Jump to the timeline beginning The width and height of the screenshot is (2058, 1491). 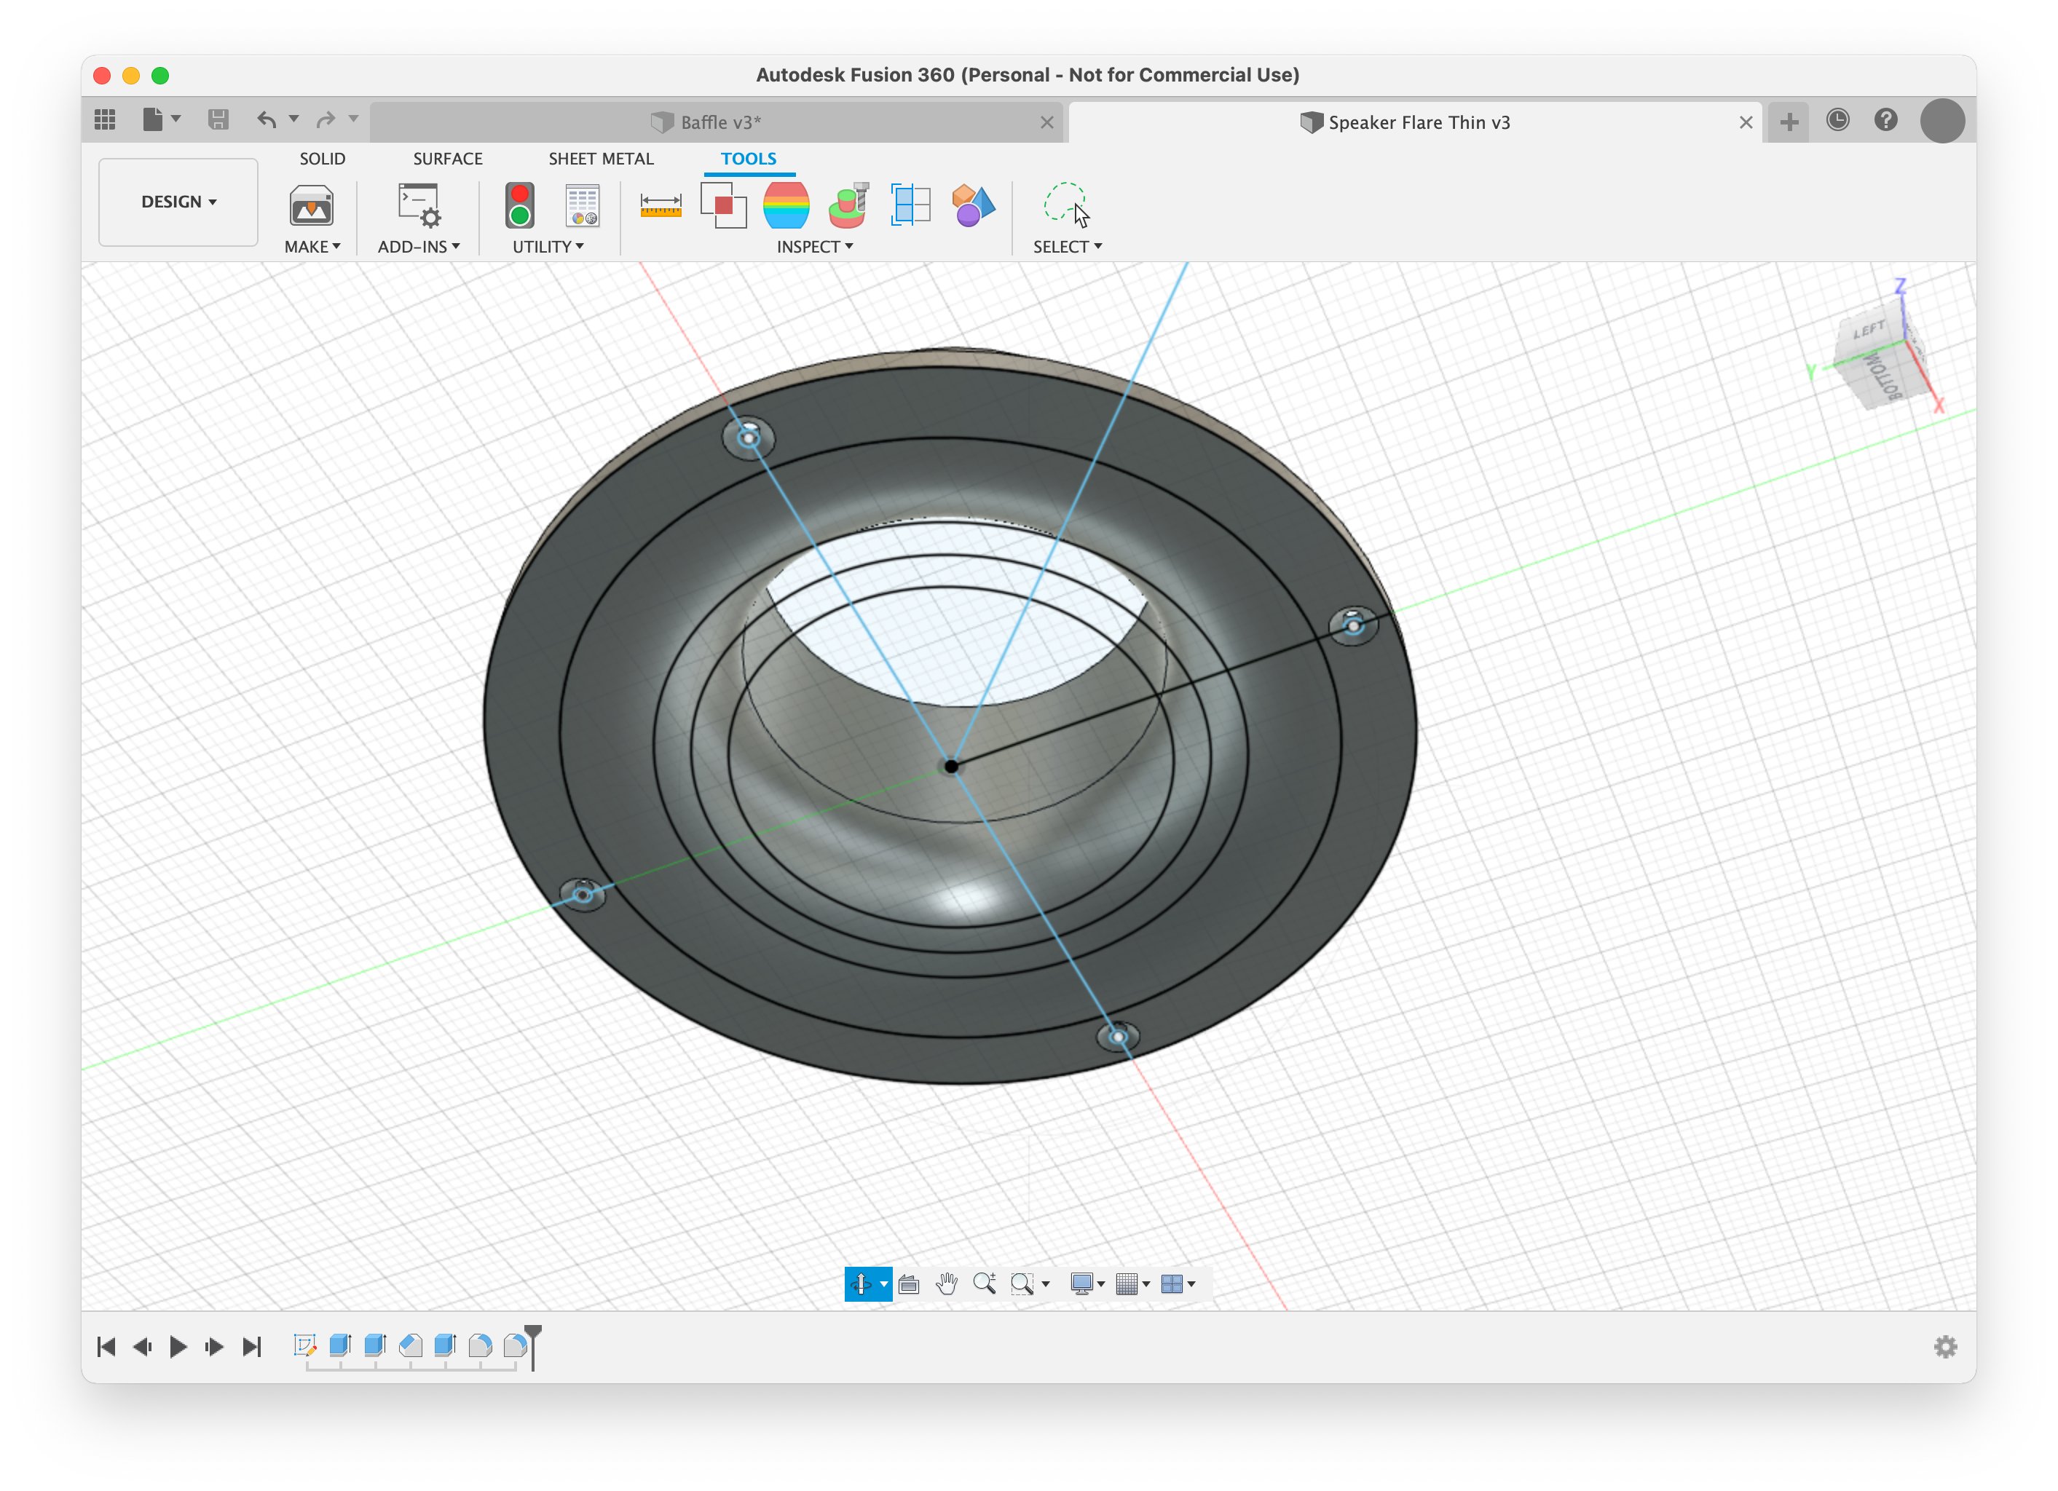coord(106,1347)
